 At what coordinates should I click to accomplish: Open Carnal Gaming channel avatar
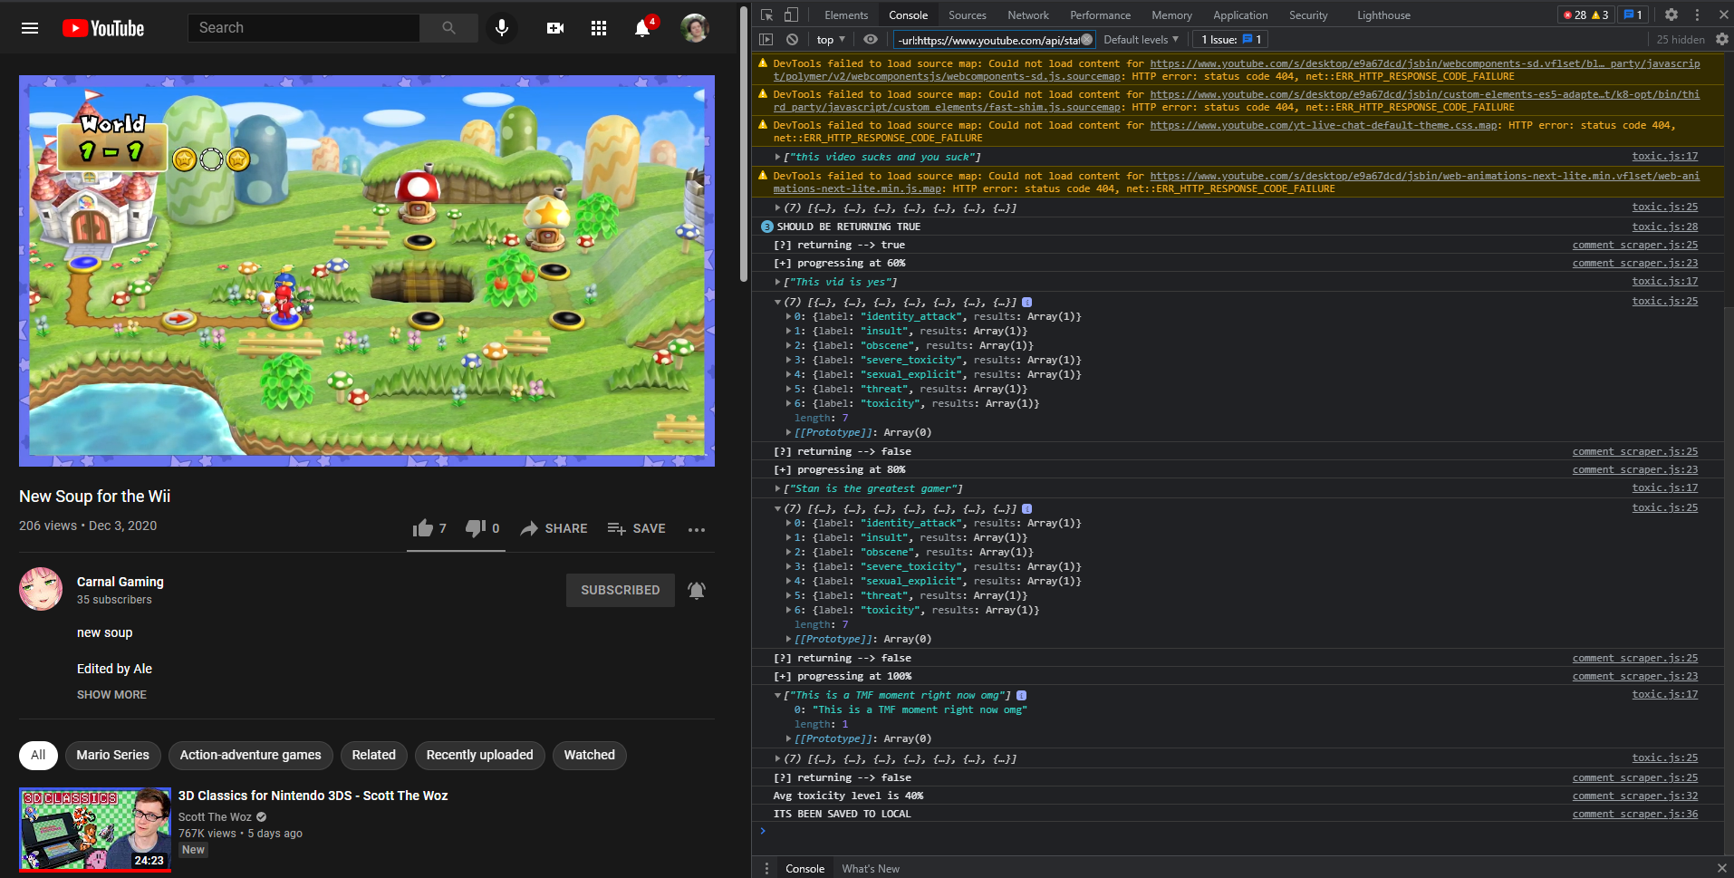41,589
